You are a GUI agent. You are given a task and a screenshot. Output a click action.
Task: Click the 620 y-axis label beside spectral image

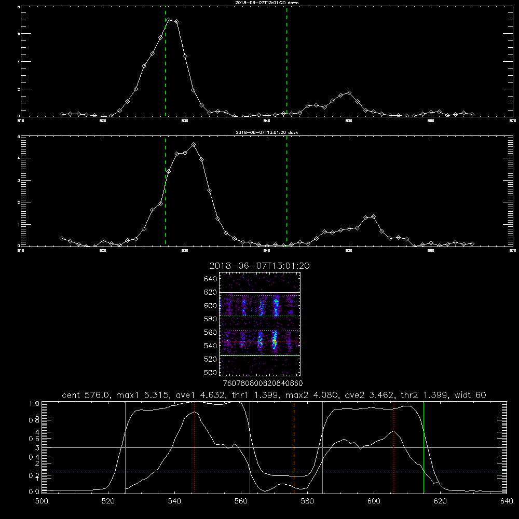211,292
